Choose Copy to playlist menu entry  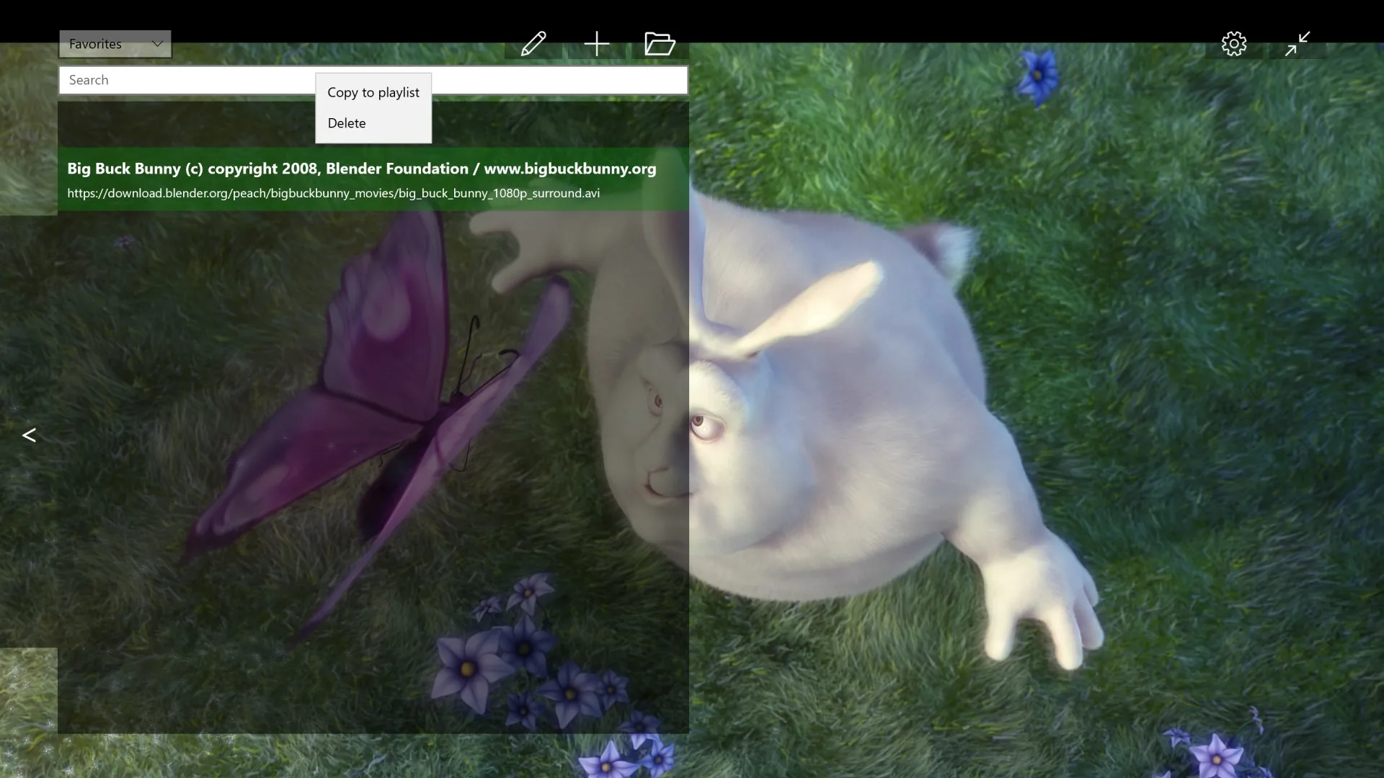(x=373, y=92)
